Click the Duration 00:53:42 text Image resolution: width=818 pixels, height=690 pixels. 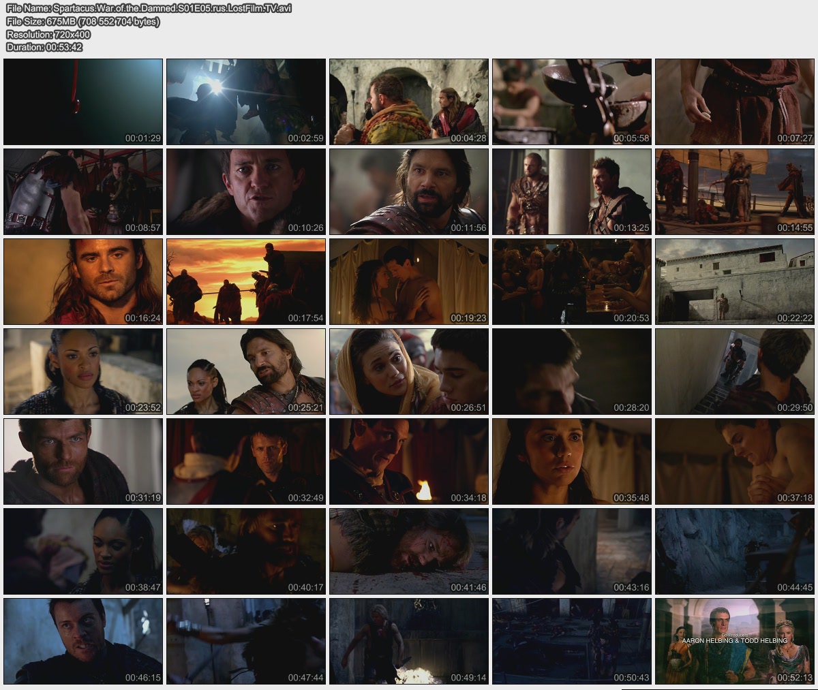[44, 47]
